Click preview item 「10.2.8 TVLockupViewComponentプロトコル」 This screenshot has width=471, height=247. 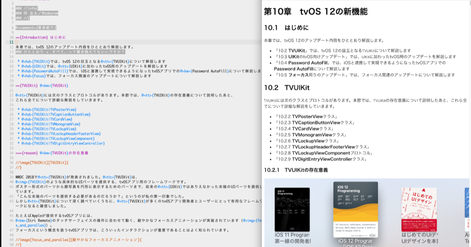(x=324, y=153)
